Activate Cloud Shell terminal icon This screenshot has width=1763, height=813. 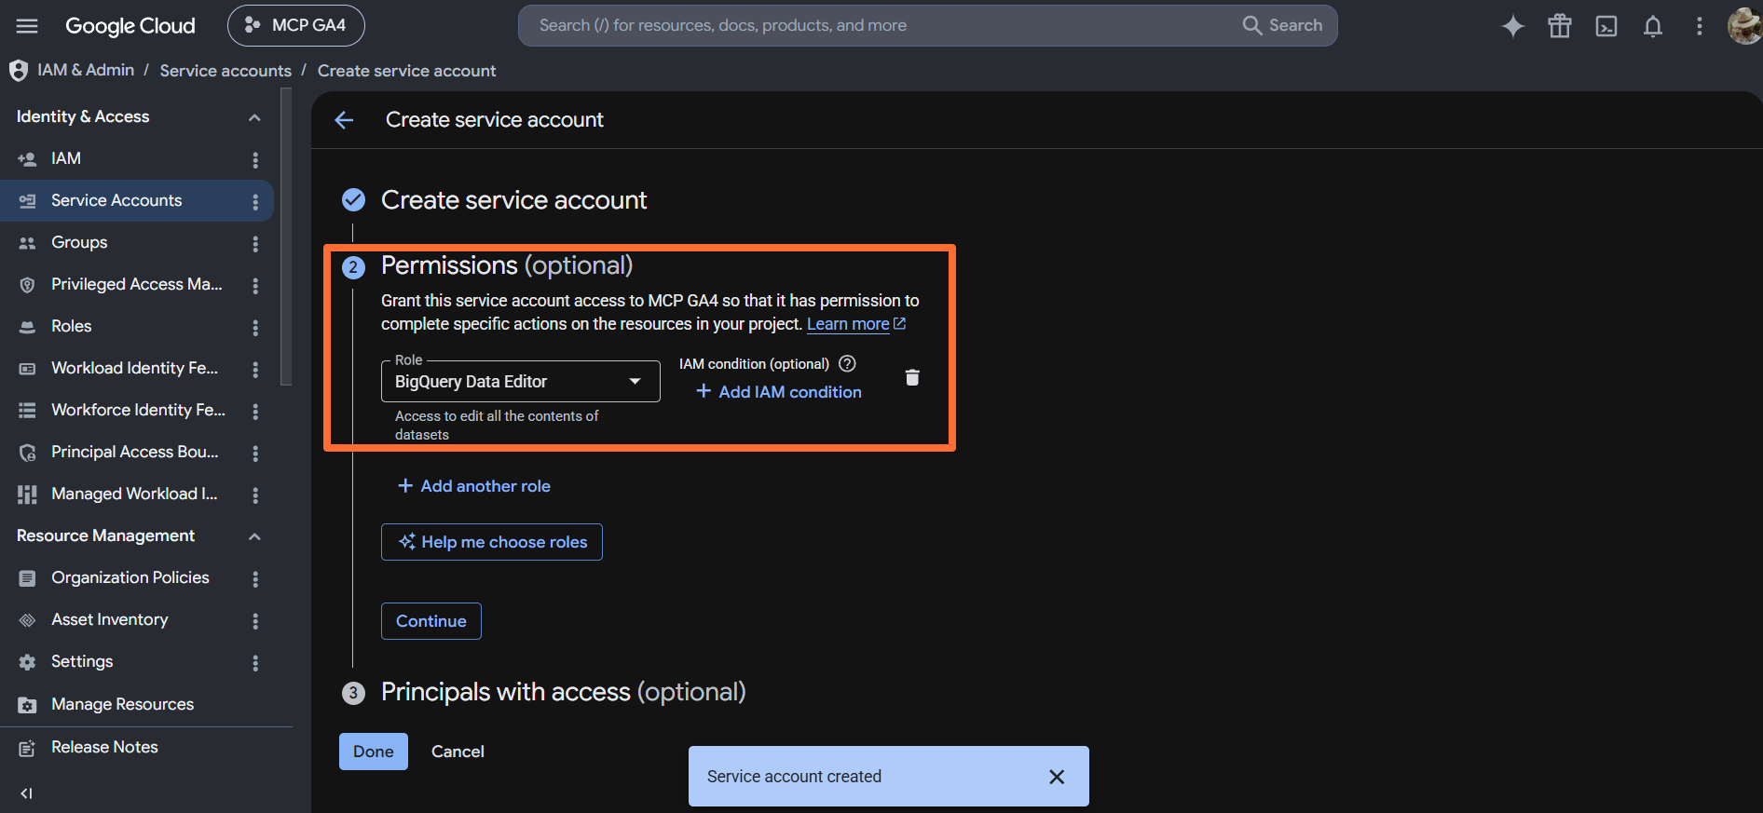coord(1606,26)
